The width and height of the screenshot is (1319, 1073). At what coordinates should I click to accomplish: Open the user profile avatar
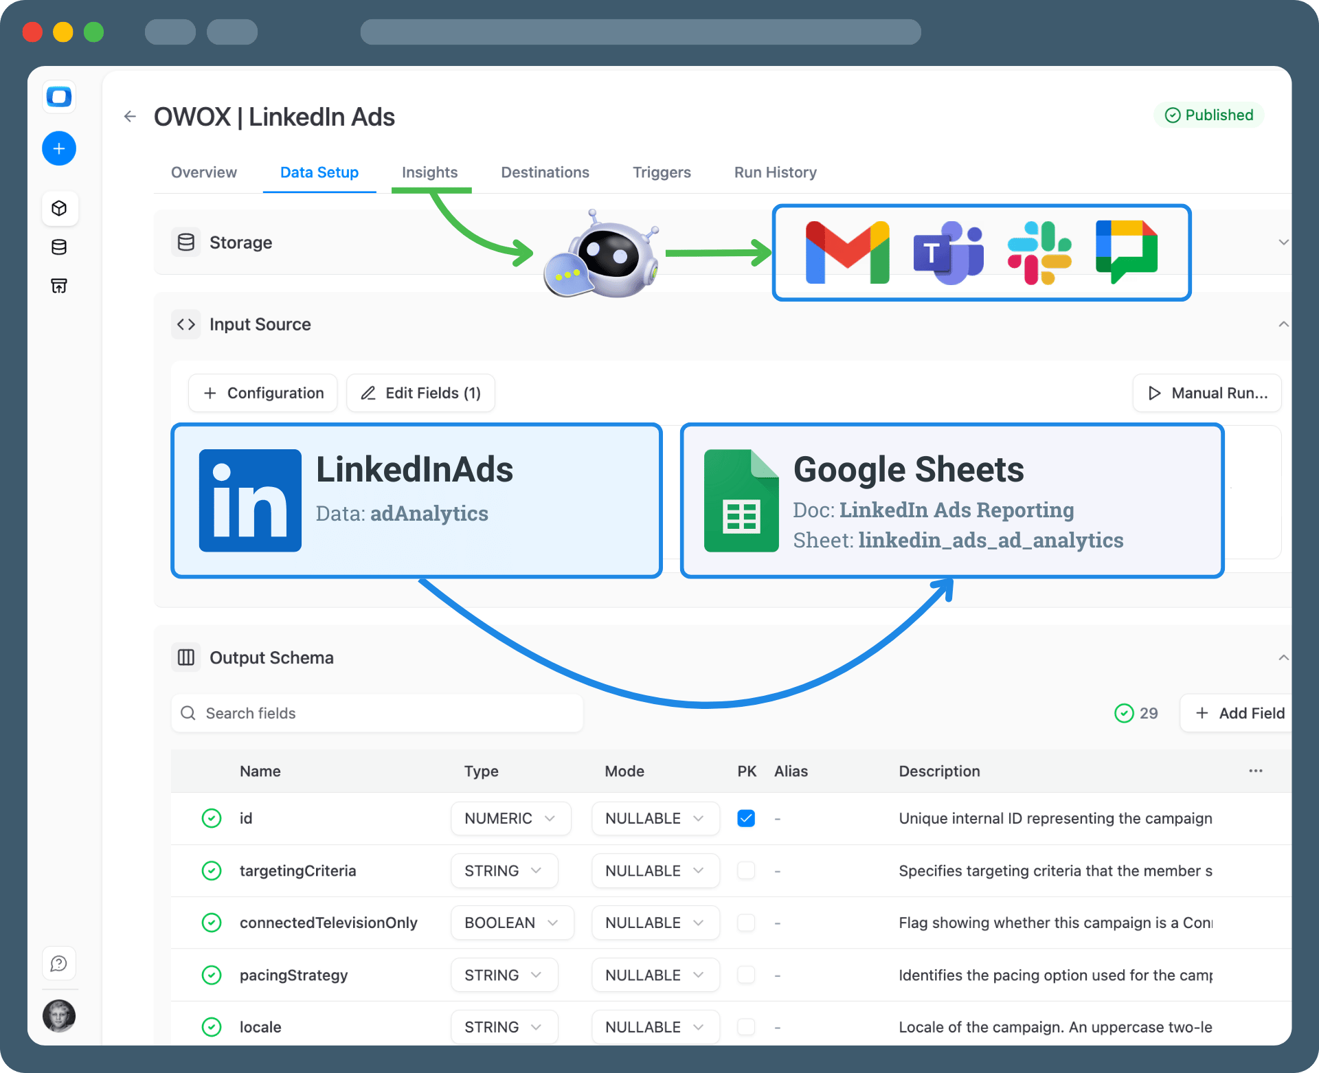coord(59,1015)
